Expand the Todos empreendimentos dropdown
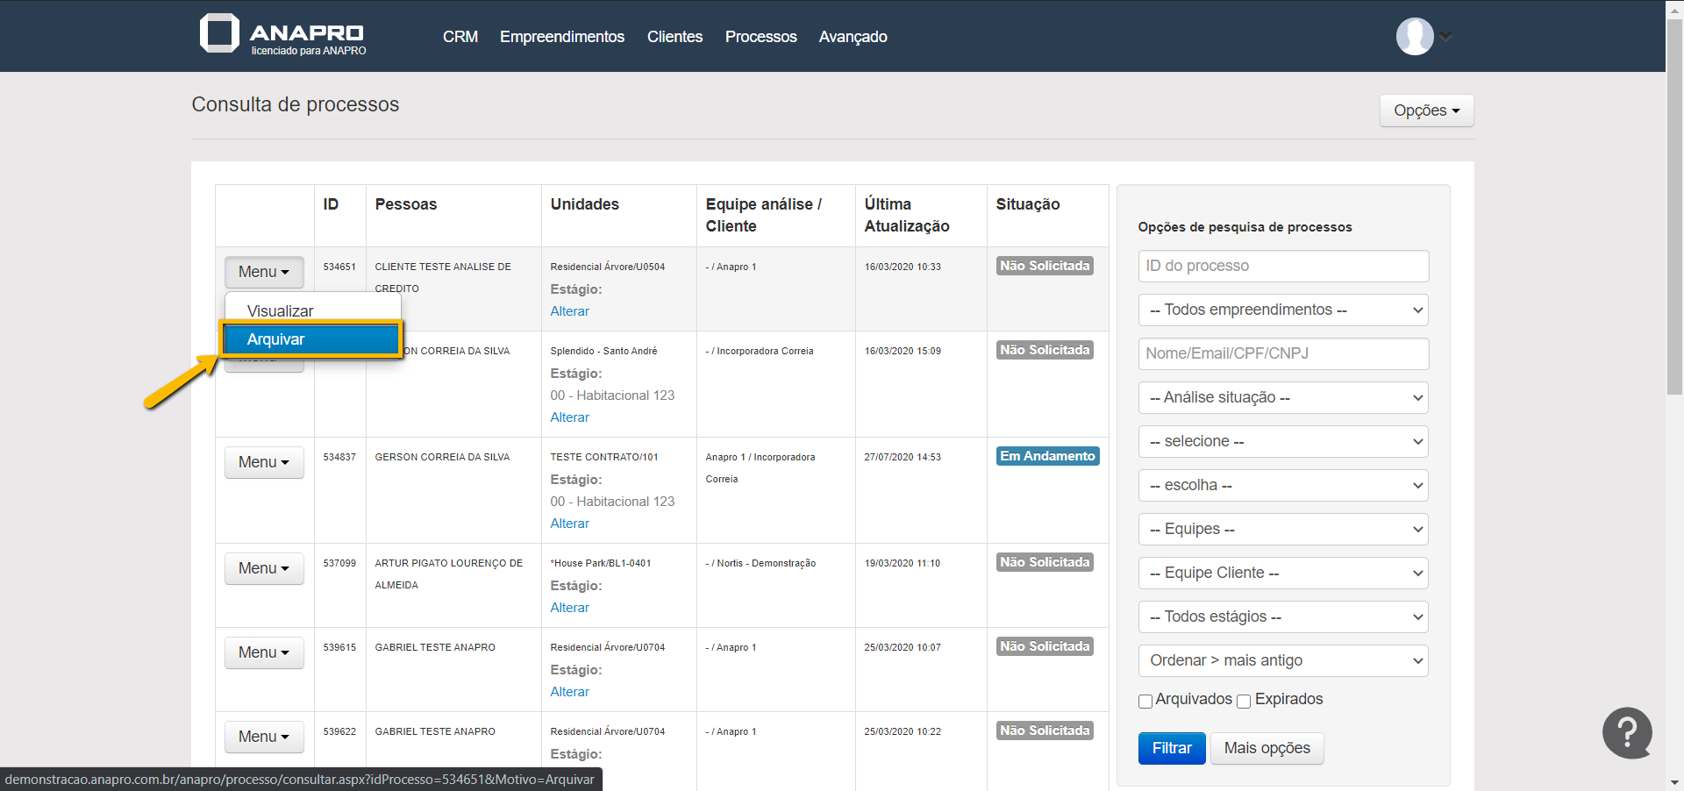This screenshot has width=1684, height=791. click(1282, 310)
